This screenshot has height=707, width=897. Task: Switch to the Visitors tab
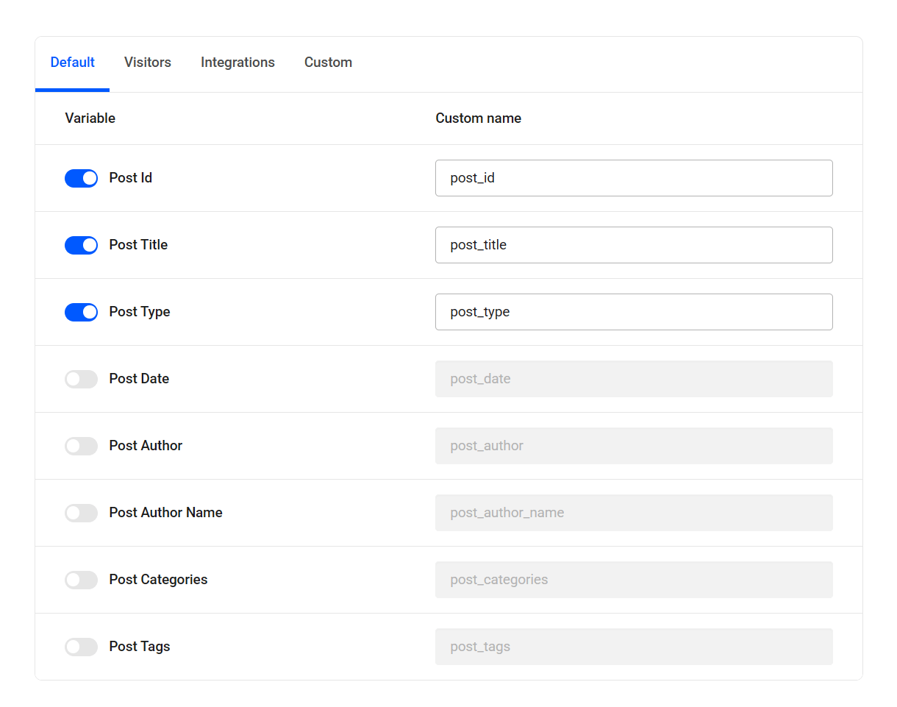[x=147, y=63]
